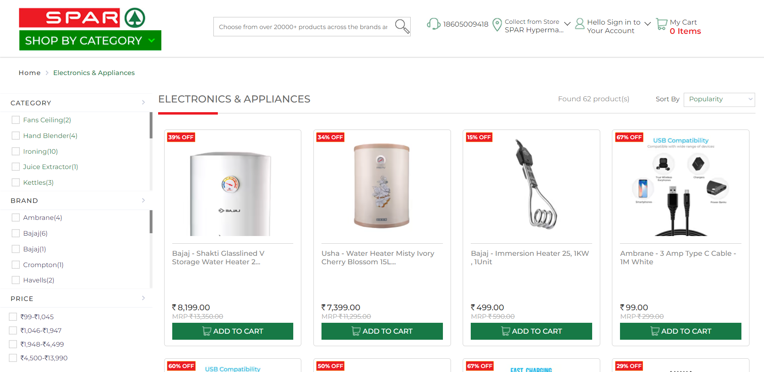Click the user account person icon
The image size is (764, 372).
(x=580, y=24)
